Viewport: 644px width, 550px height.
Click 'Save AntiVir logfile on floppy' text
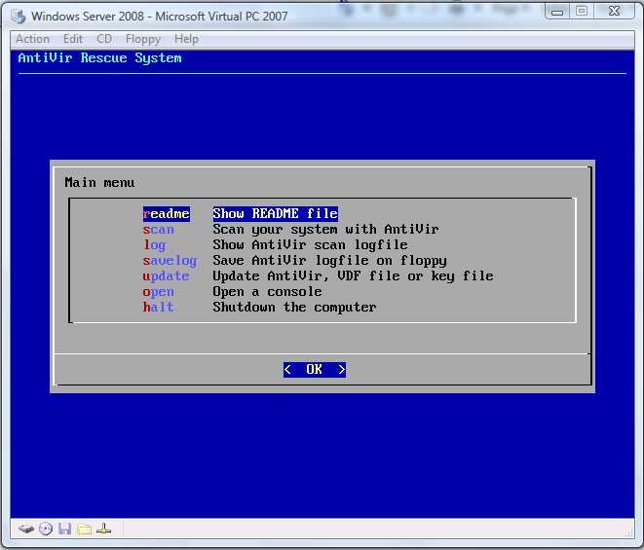point(329,261)
